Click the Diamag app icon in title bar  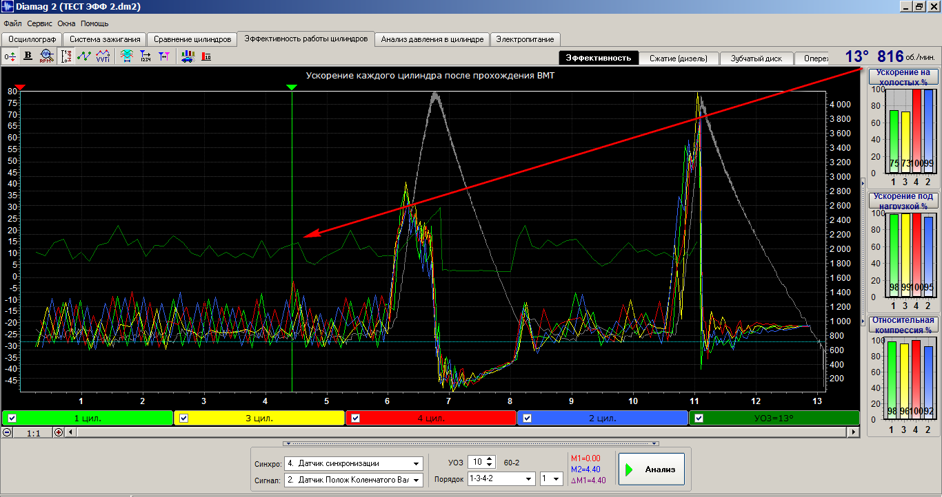click(7, 6)
